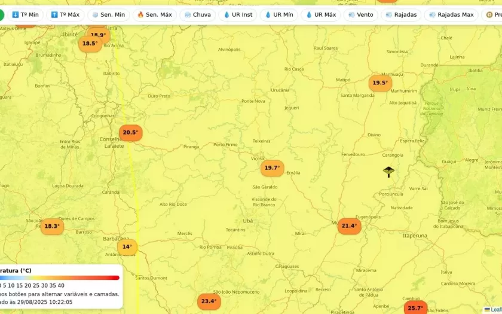
Task: Click the 23.4° station marker at bottom
Action: (x=209, y=301)
